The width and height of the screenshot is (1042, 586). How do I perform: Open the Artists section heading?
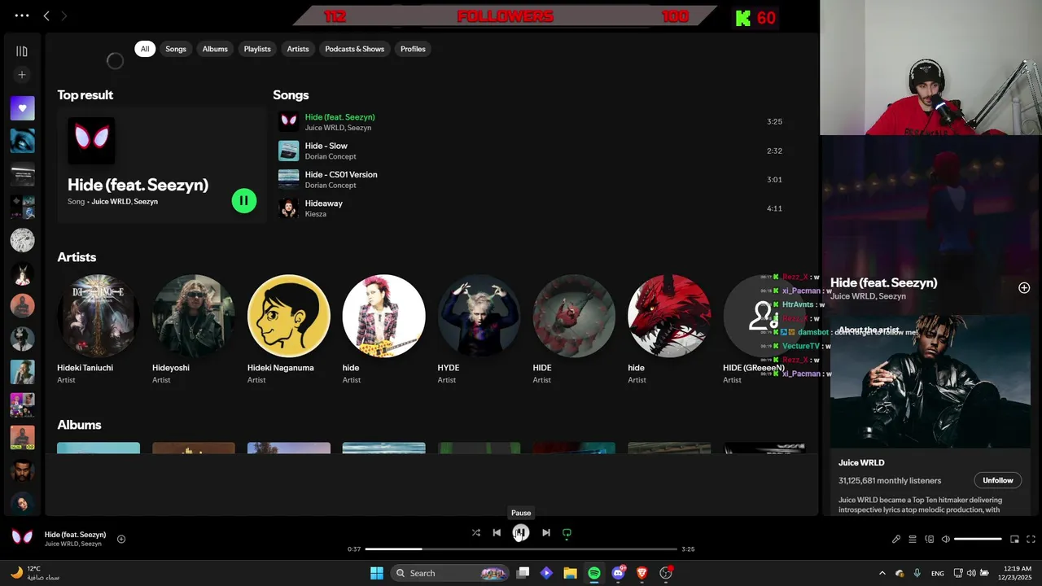coord(77,257)
